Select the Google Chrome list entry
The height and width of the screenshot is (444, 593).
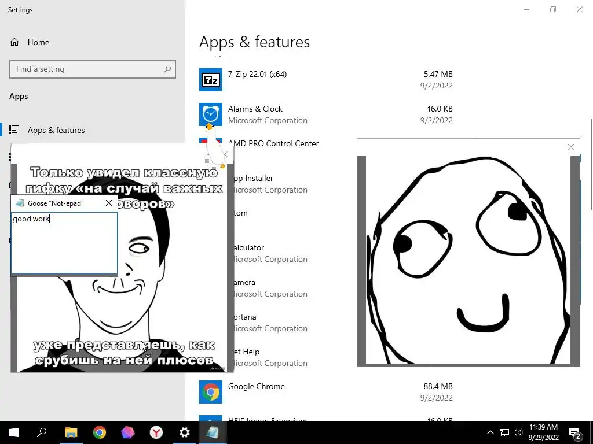pyautogui.click(x=326, y=392)
